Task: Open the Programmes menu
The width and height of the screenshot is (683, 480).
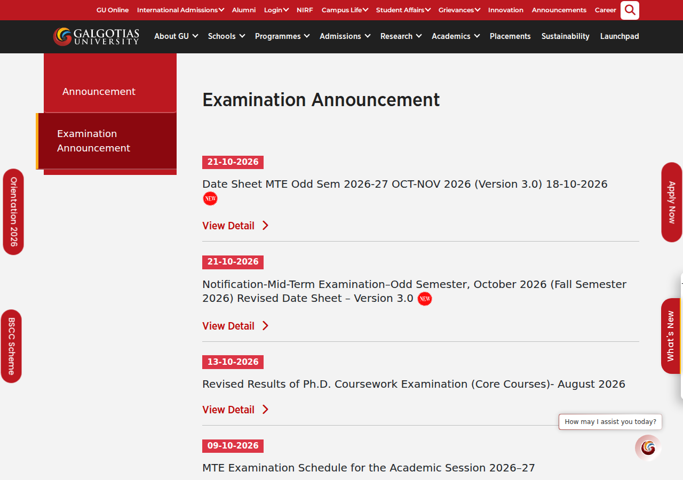Action: (282, 36)
